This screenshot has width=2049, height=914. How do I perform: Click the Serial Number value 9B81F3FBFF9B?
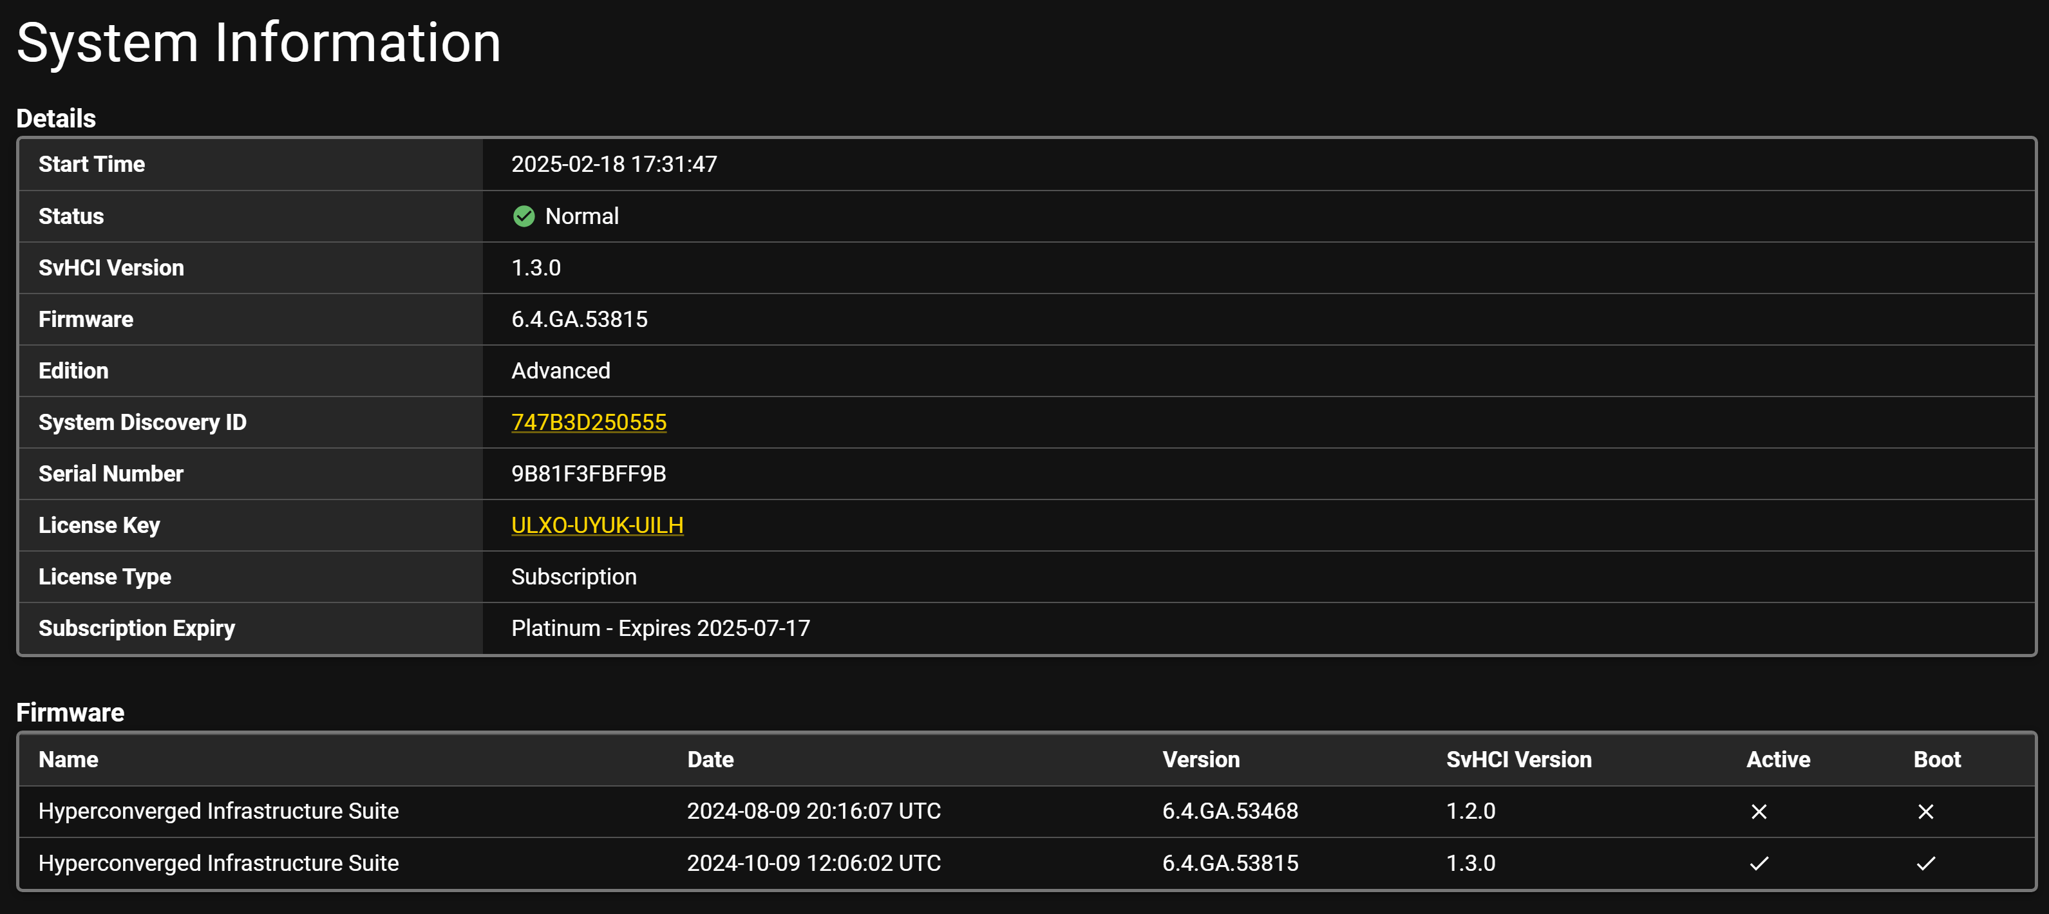pos(589,474)
